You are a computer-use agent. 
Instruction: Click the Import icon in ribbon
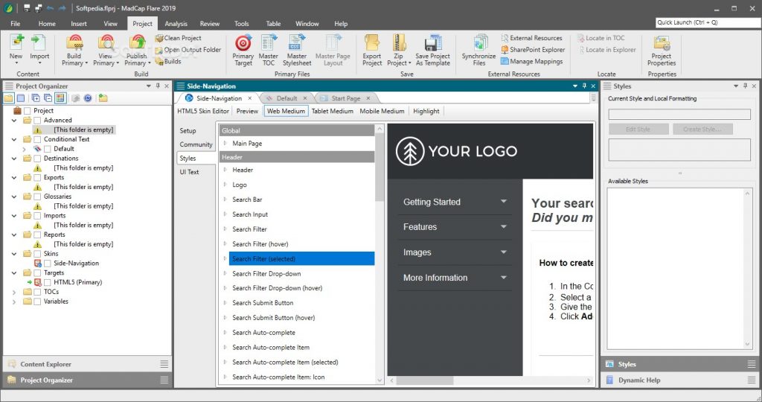point(39,43)
